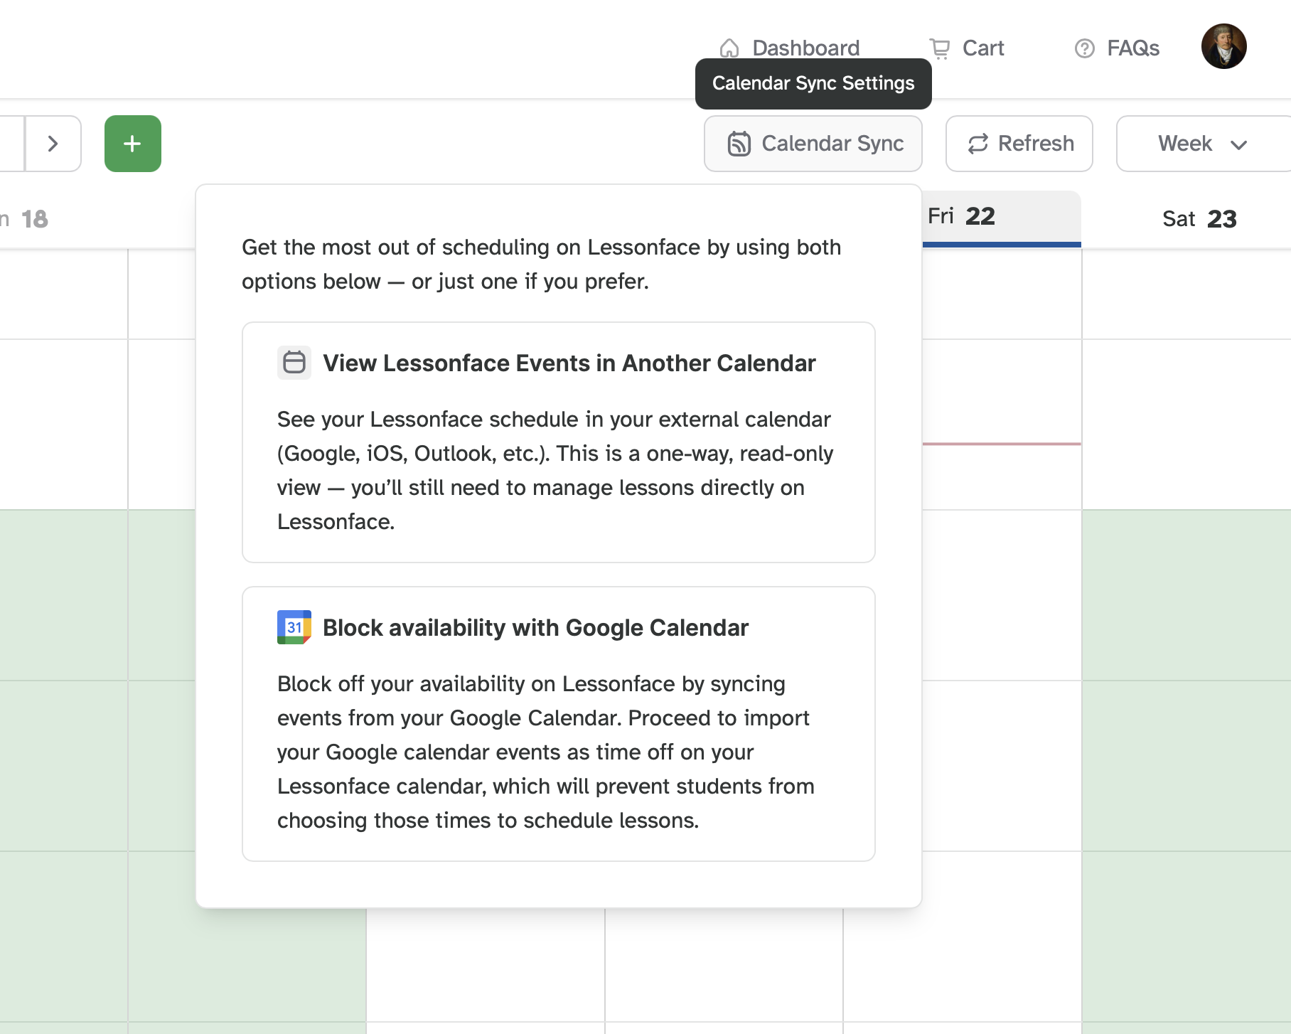Click the Google Calendar 31 icon
Screen dimensions: 1291x1034
(x=294, y=627)
